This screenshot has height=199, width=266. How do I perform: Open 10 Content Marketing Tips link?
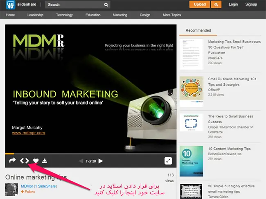229,149
